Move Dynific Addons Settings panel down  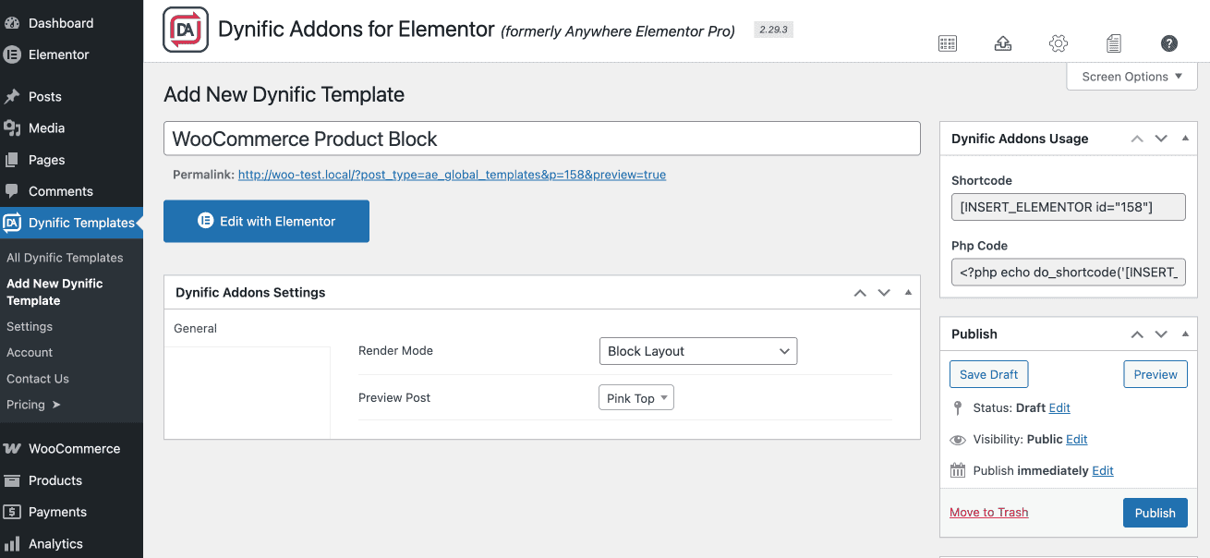[884, 293]
